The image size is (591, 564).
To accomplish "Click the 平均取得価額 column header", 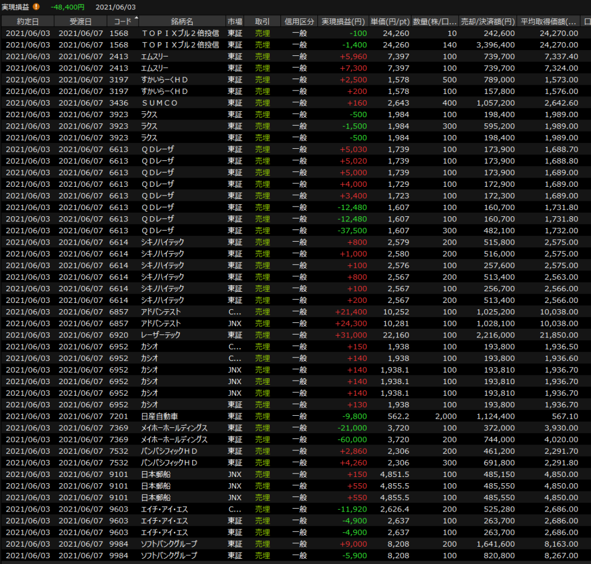I will tap(548, 21).
